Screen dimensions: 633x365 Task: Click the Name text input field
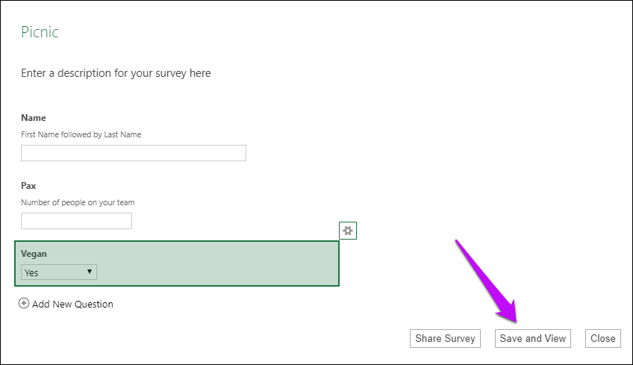133,153
